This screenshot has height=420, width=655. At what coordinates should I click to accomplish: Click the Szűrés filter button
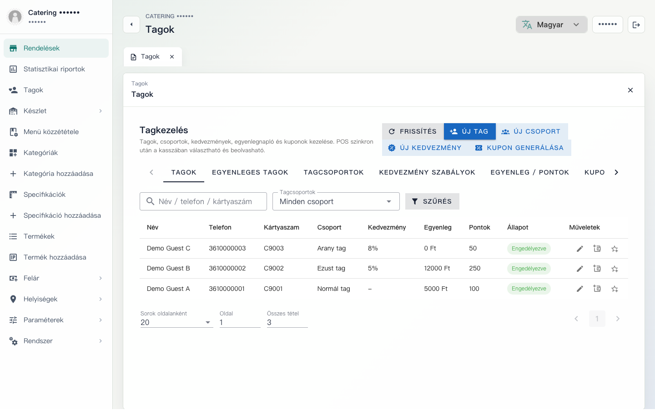click(432, 201)
